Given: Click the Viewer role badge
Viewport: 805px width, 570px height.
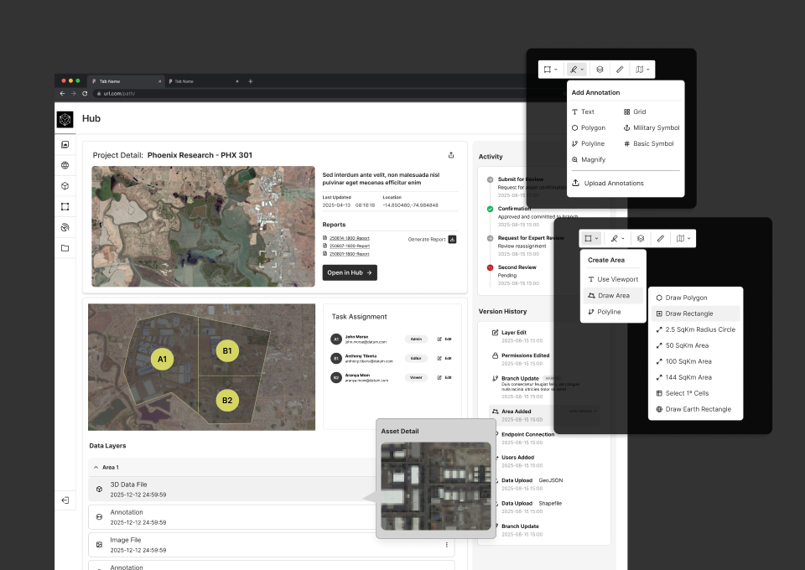Looking at the screenshot, I should (x=416, y=377).
